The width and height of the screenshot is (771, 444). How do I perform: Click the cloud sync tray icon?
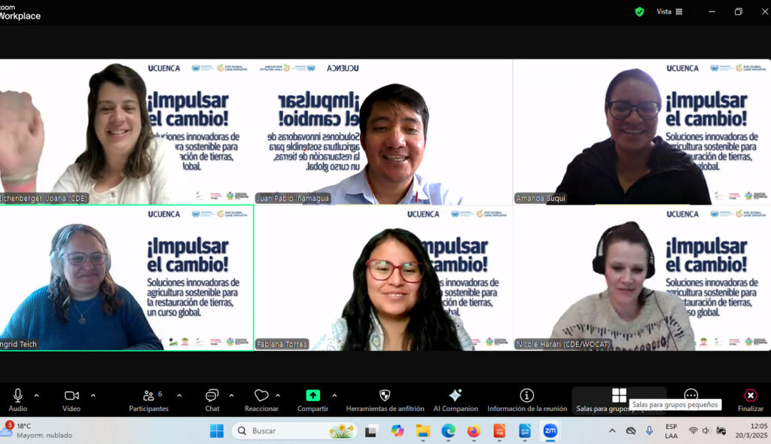(x=631, y=430)
